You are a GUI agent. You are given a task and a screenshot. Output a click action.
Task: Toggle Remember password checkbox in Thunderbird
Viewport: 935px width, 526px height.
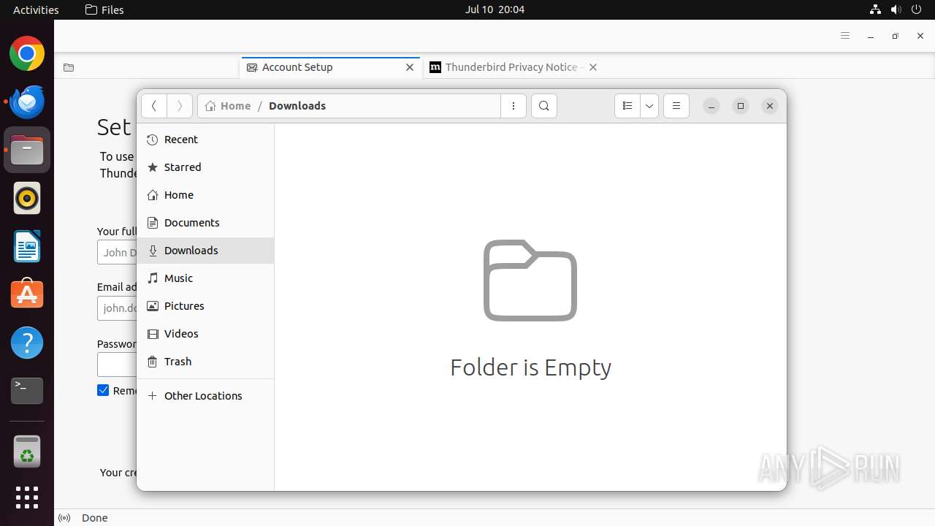tap(103, 390)
